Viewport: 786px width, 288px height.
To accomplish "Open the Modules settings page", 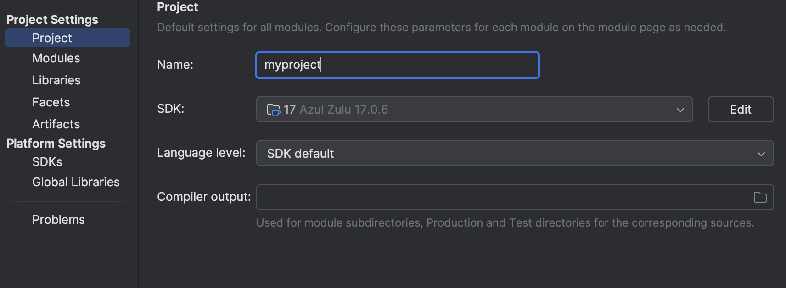I will click(56, 58).
